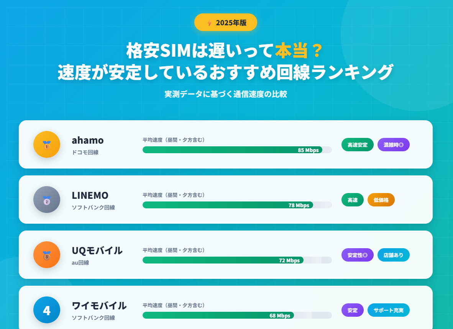Click the 高速 tag on LINEMO
This screenshot has width=453, height=329.
pyautogui.click(x=352, y=200)
